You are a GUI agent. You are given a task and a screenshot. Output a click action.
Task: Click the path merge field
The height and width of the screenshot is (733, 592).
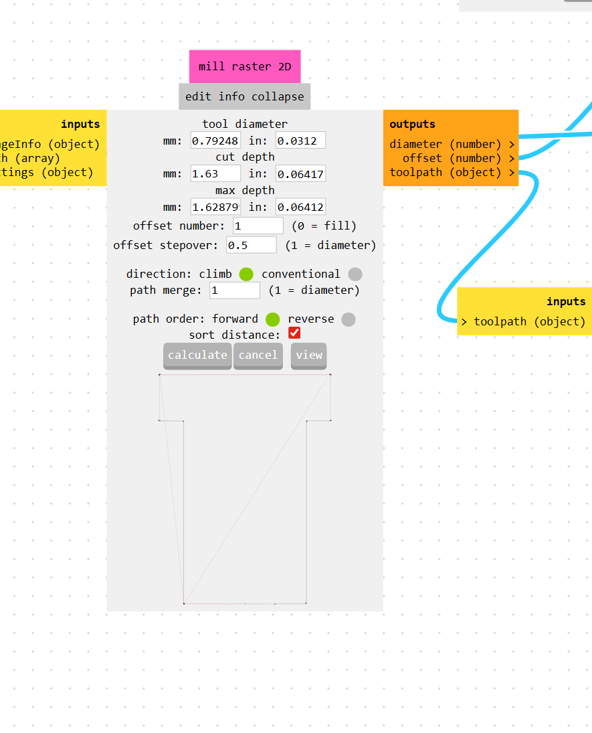tap(235, 291)
